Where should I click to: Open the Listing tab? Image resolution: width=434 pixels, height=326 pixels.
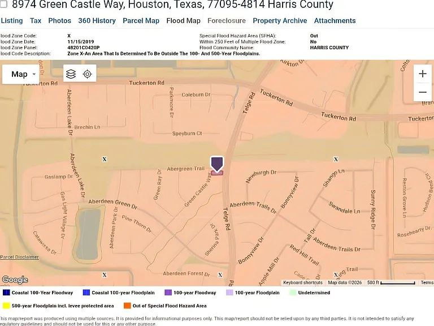12,21
